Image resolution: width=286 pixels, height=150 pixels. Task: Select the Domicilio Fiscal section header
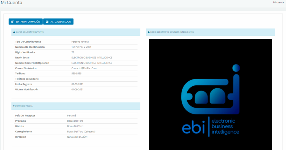[76, 106]
